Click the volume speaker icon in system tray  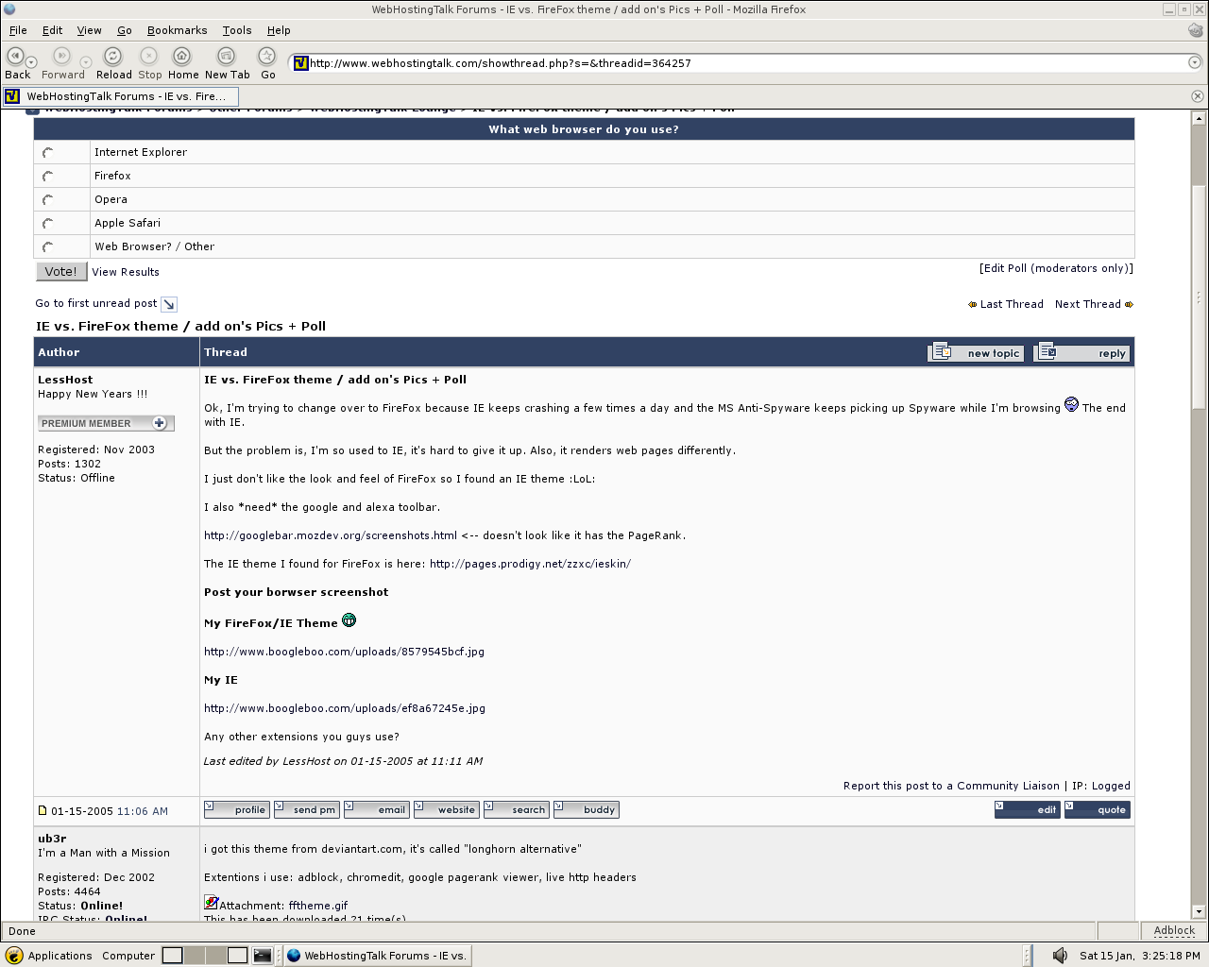tap(1060, 955)
